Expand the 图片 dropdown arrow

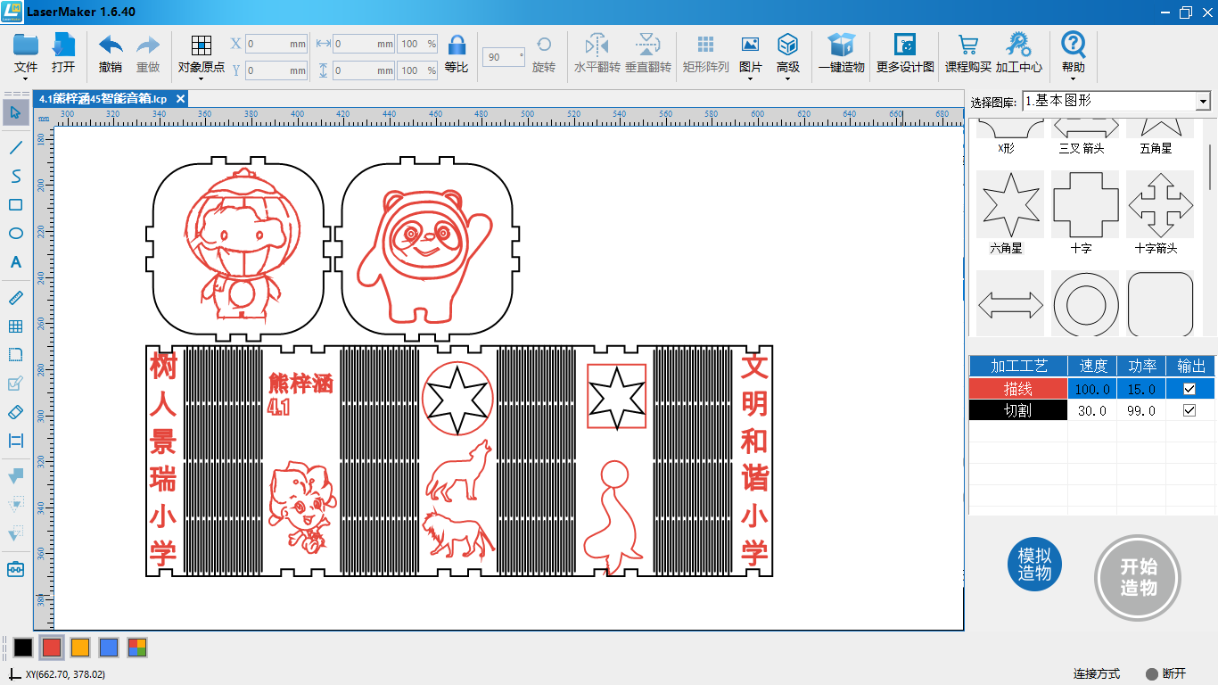coord(750,78)
